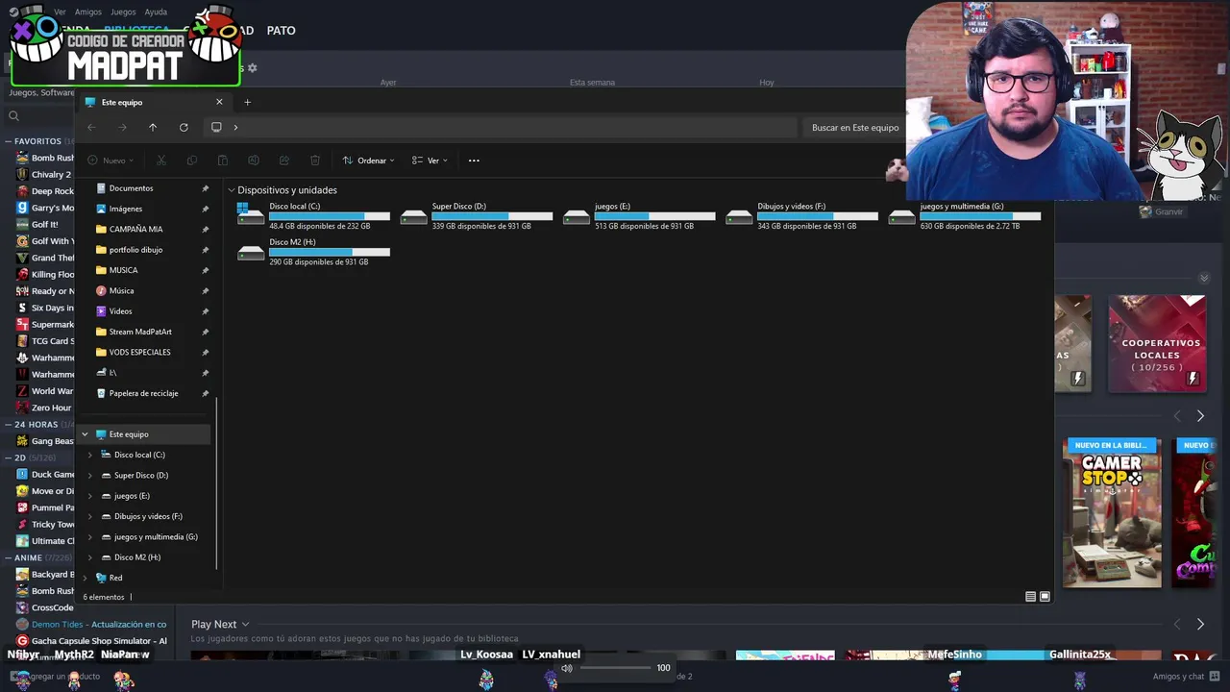The image size is (1230, 692).
Task: Expand Disco local (C:) in tree
Action: click(90, 455)
